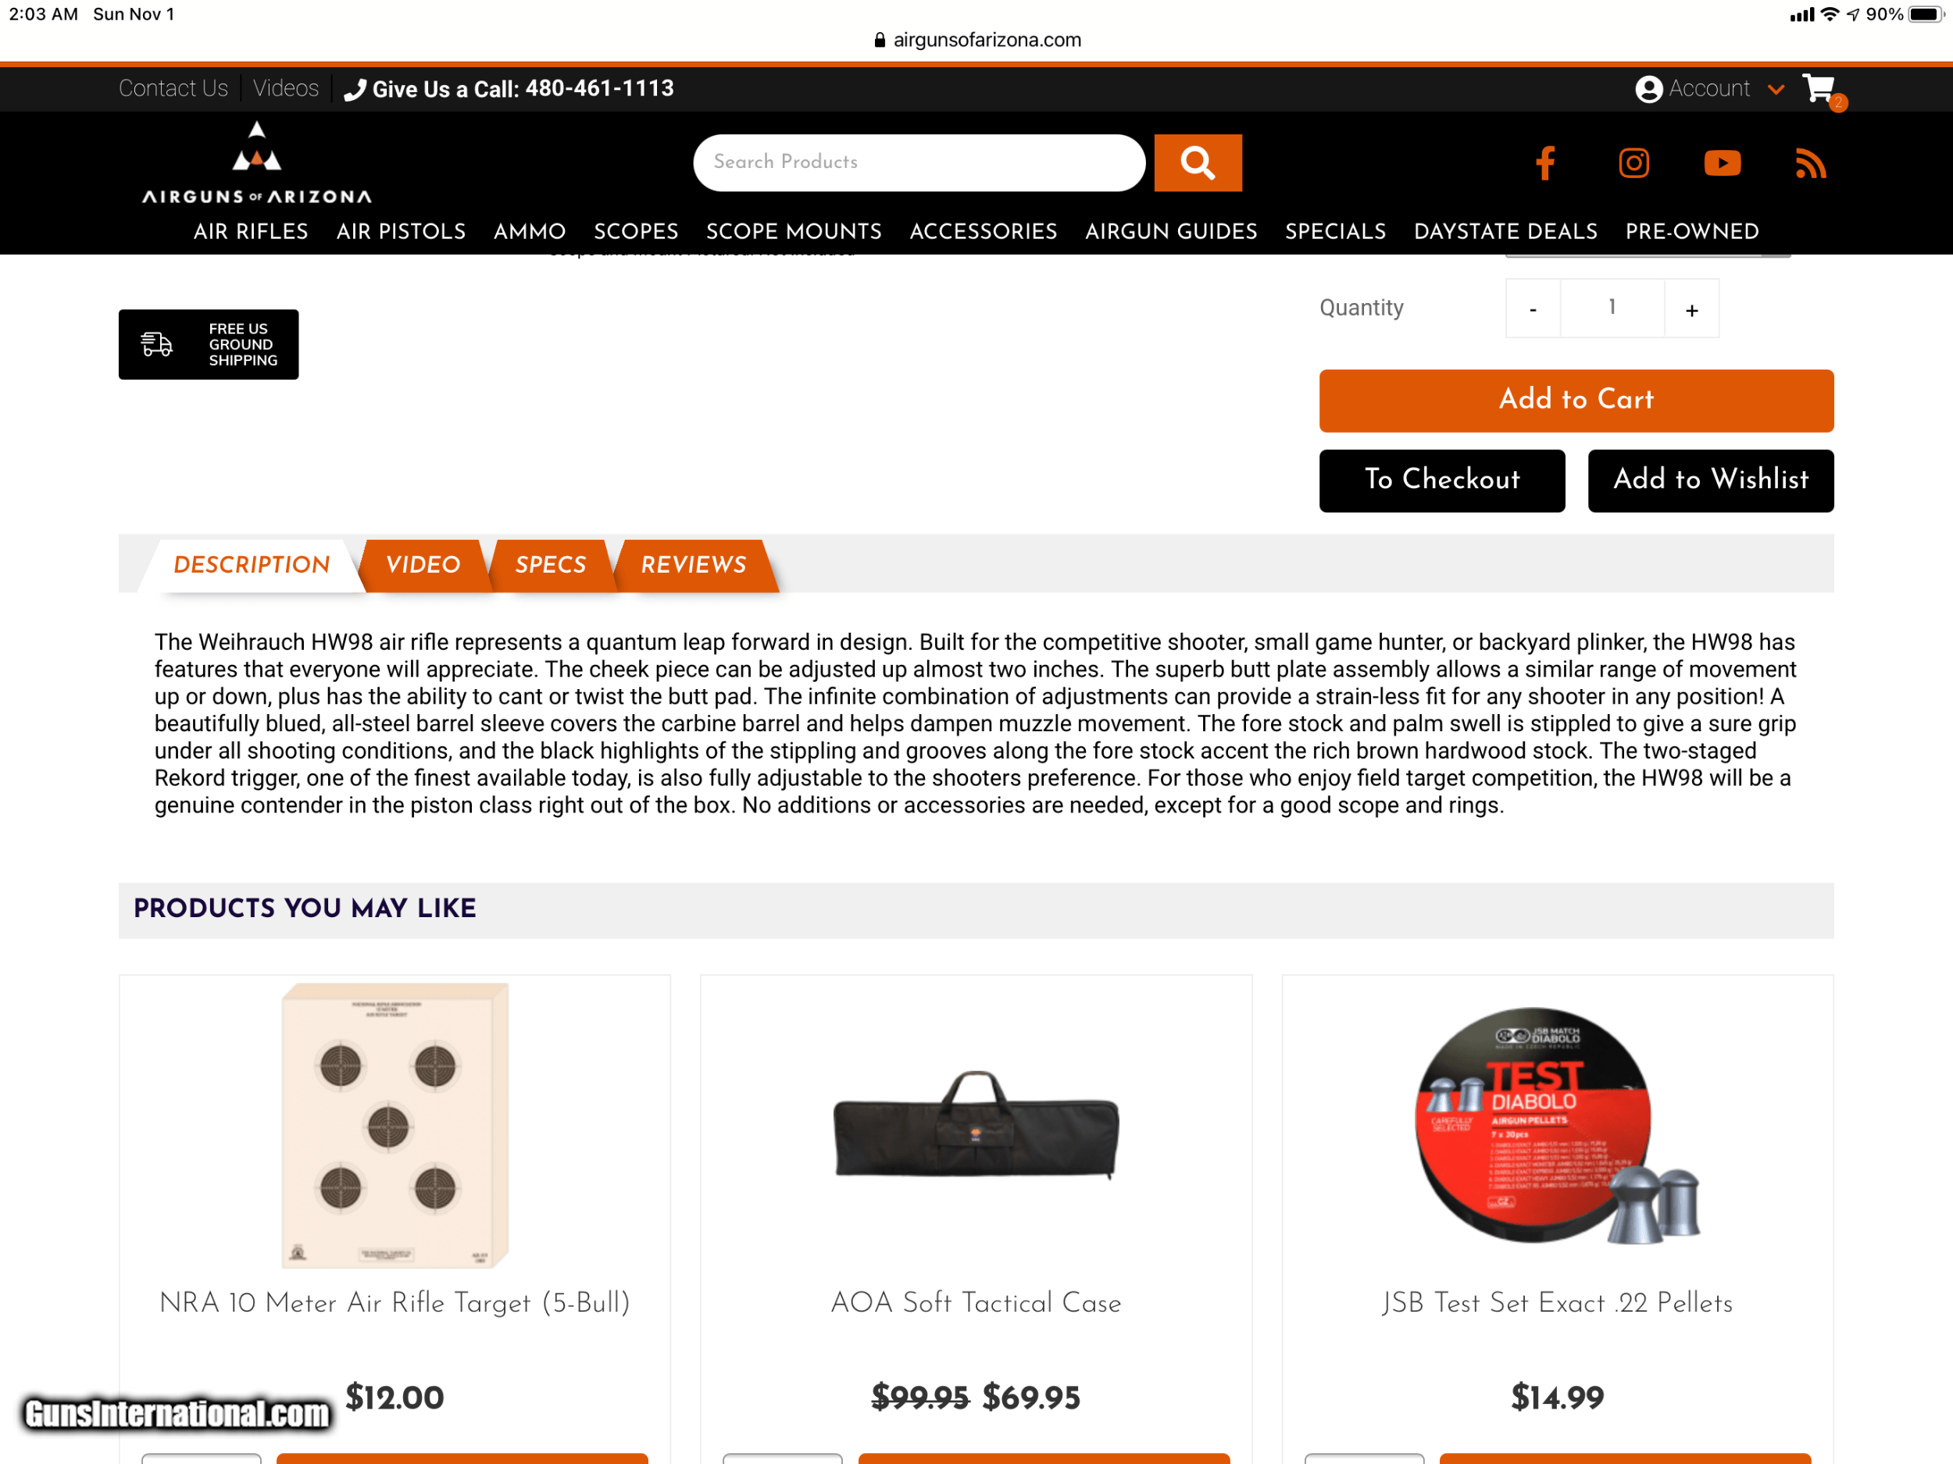
Task: Click the orange search magnifier button
Action: click(x=1198, y=162)
